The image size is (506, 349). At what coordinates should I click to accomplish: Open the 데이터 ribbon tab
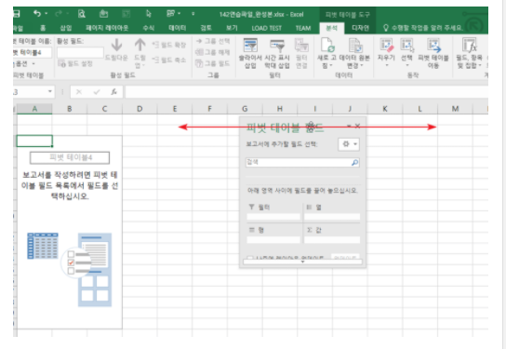point(178,28)
